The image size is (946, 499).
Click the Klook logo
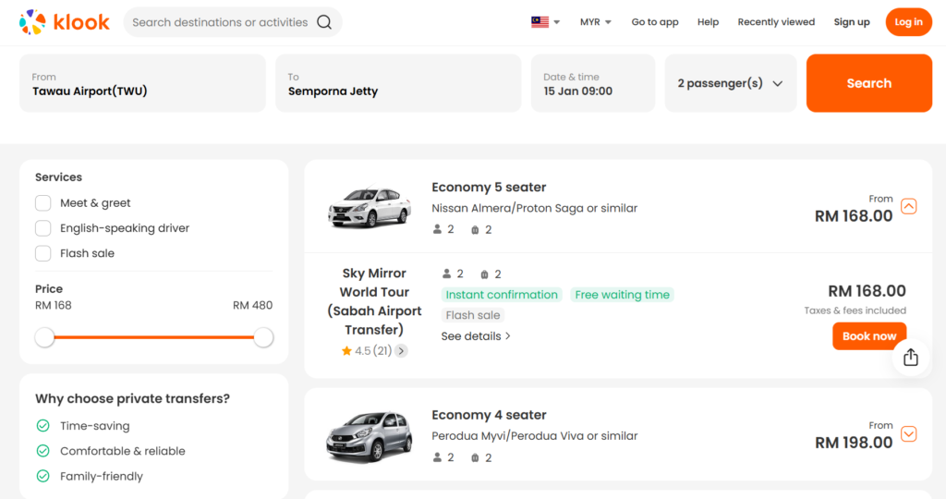click(64, 22)
